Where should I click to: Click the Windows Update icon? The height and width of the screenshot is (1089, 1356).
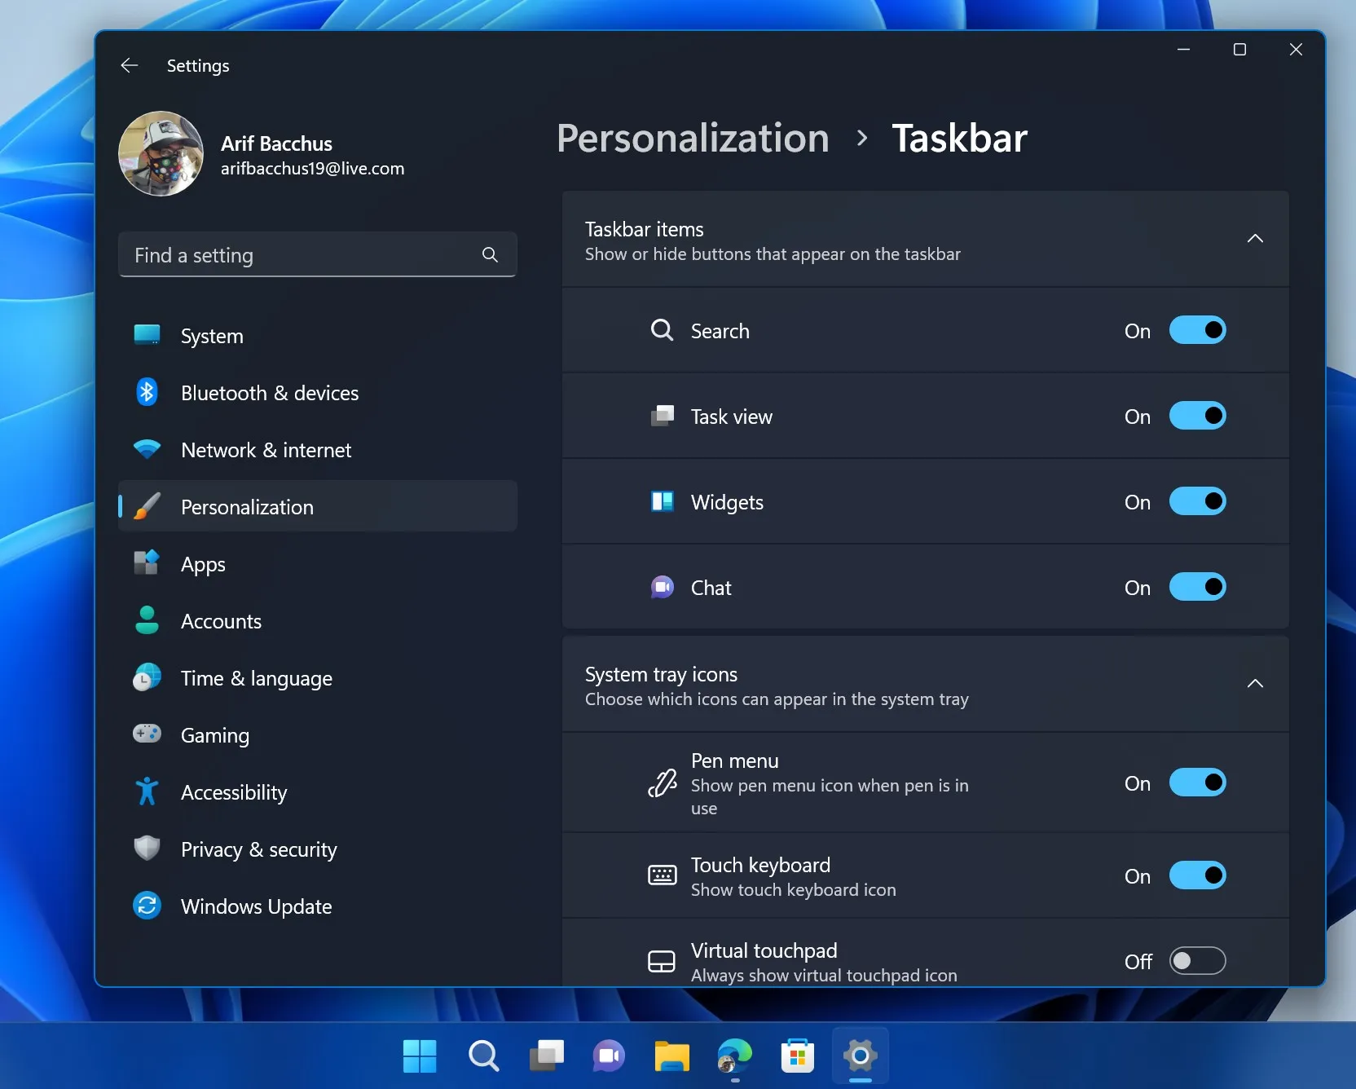coord(147,906)
